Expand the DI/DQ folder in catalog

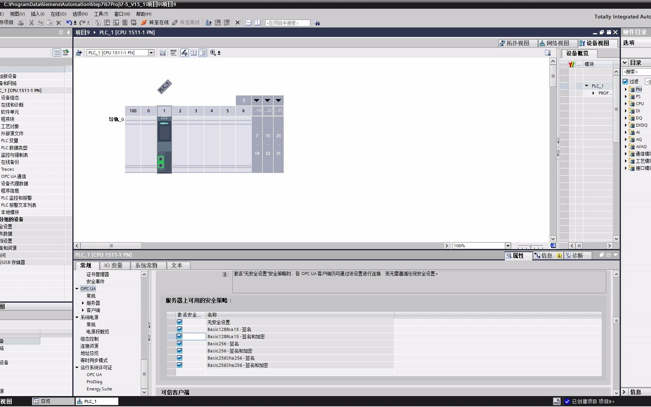(626, 125)
